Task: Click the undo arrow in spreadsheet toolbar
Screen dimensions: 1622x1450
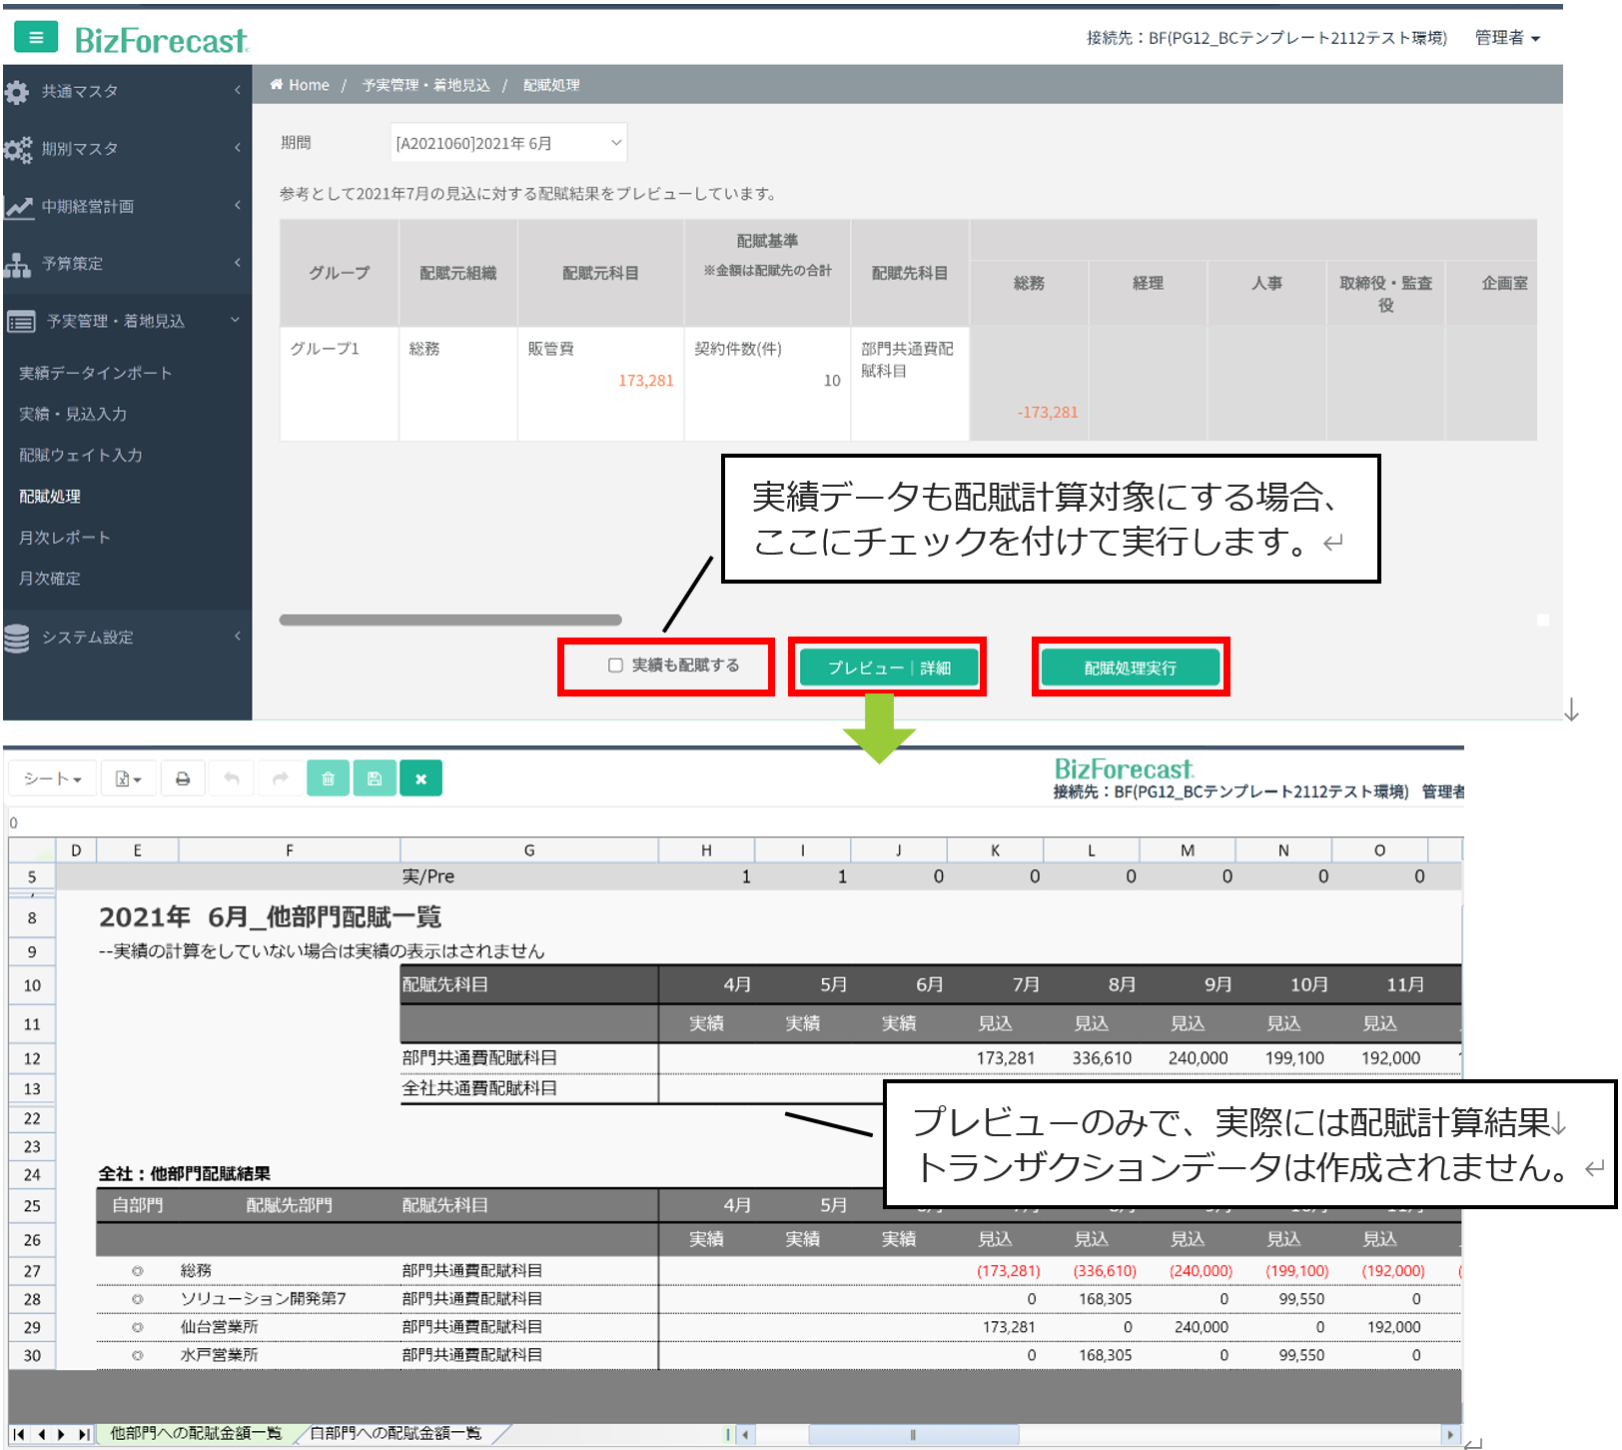Action: point(232,778)
